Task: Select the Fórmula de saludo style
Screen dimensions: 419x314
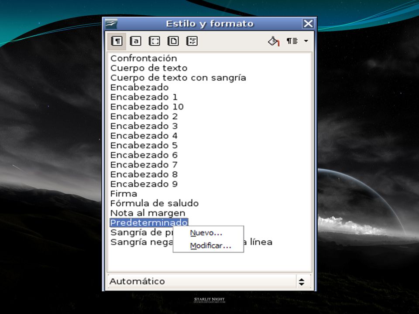Action: pyautogui.click(x=154, y=203)
